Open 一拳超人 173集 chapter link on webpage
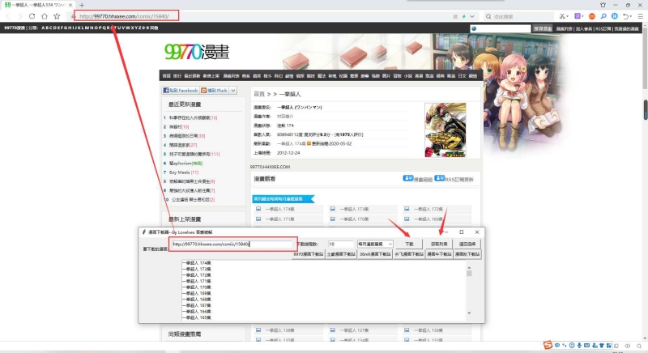The height and width of the screenshot is (353, 648). click(x=352, y=209)
